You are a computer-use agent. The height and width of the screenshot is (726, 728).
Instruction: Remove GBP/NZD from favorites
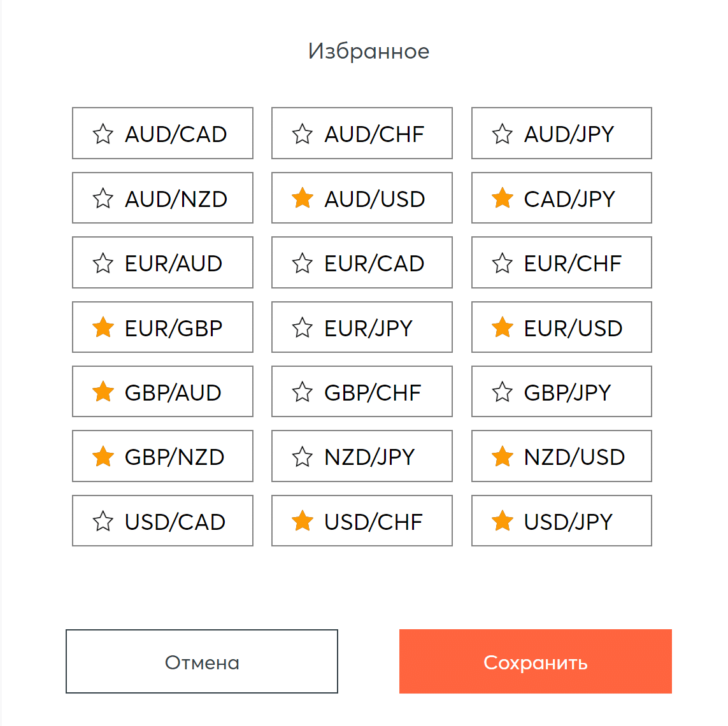pos(162,457)
